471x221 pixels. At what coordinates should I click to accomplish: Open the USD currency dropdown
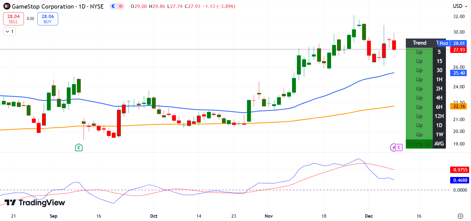460,6
